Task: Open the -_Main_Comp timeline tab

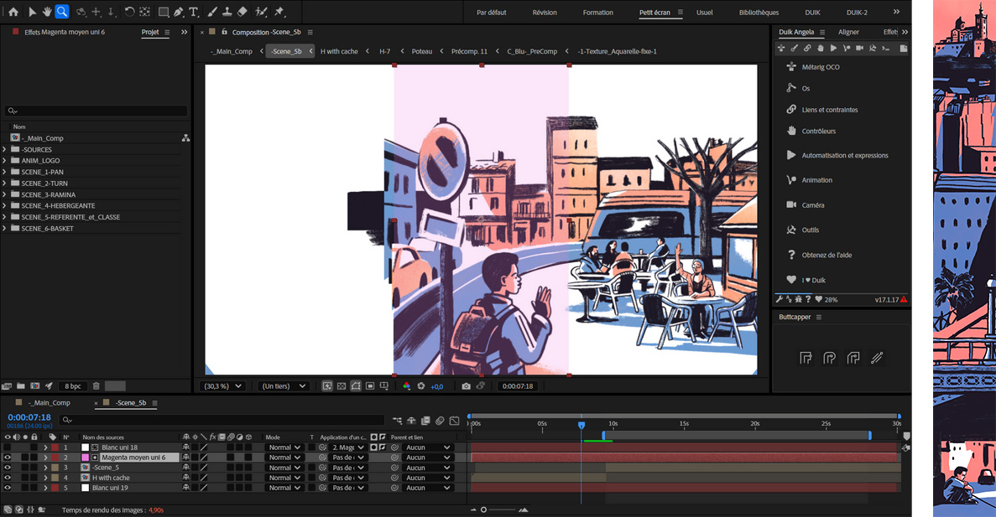Action: pyautogui.click(x=49, y=403)
